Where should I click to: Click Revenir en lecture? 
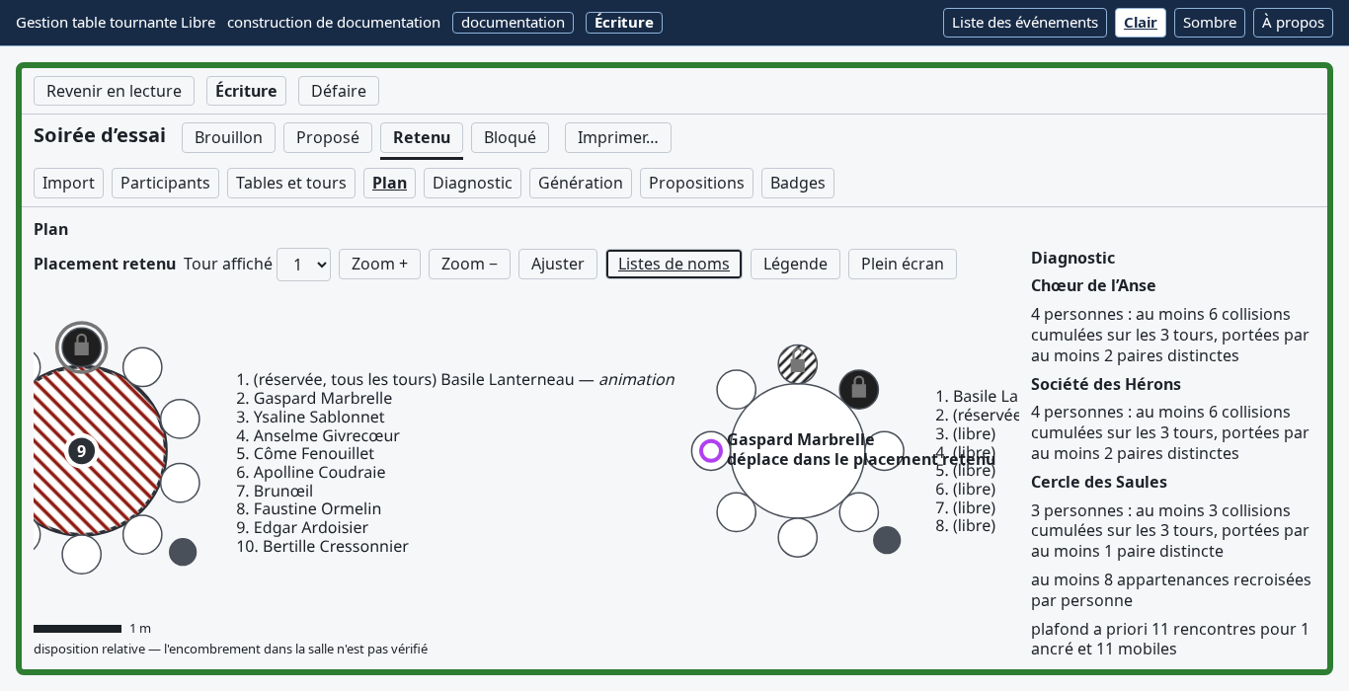[114, 92]
